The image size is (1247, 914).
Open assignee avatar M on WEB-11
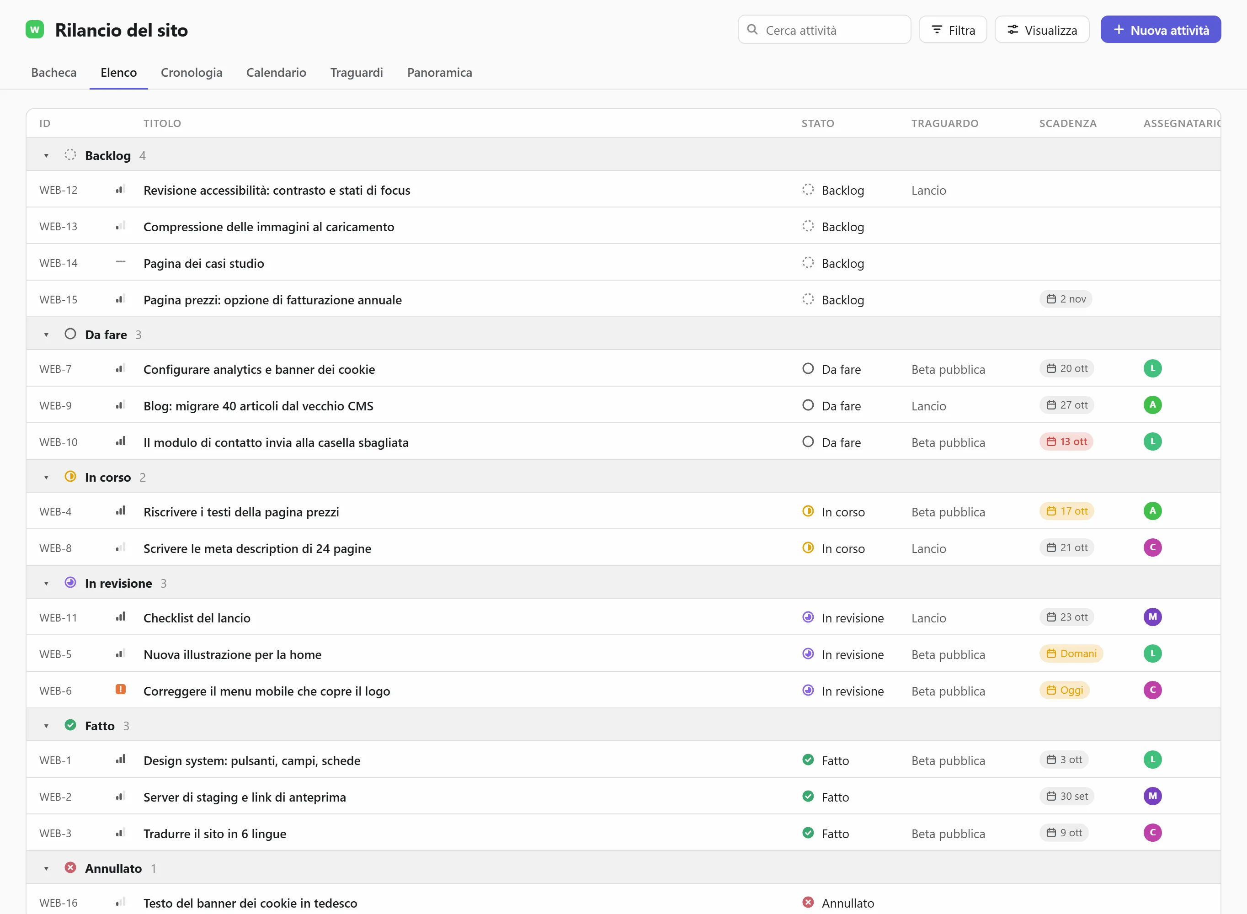(1153, 617)
